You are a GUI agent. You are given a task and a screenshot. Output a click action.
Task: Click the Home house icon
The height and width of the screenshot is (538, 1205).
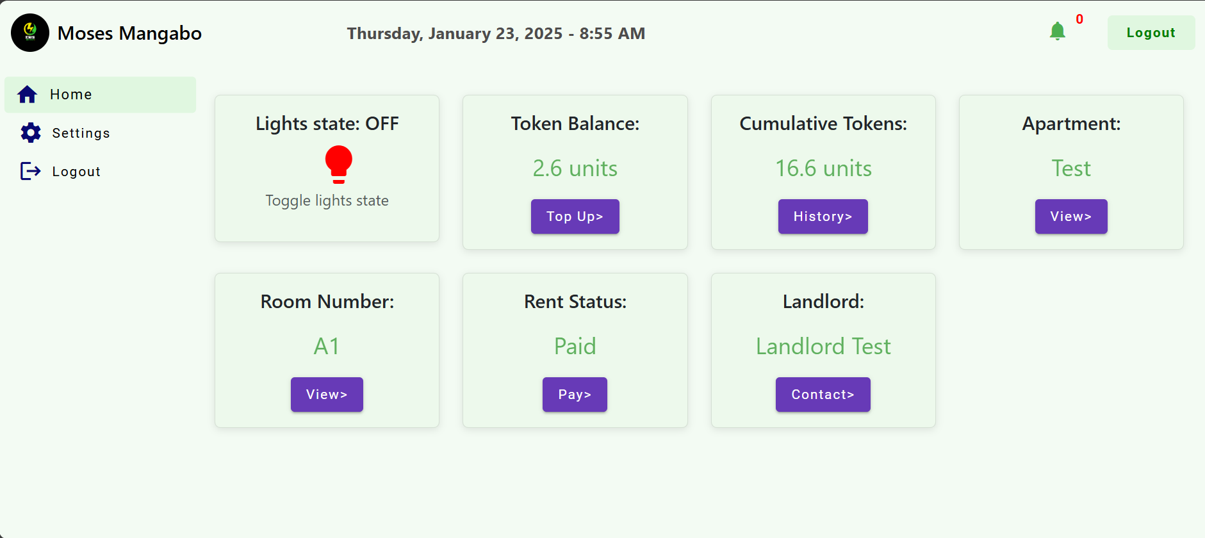(x=28, y=95)
